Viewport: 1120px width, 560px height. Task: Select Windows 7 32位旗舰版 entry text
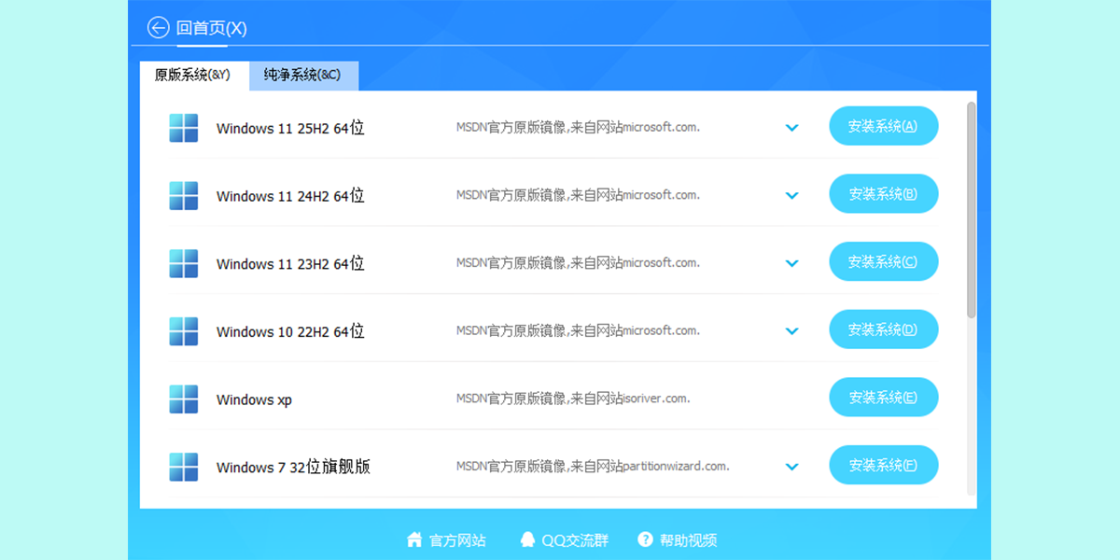click(x=293, y=467)
